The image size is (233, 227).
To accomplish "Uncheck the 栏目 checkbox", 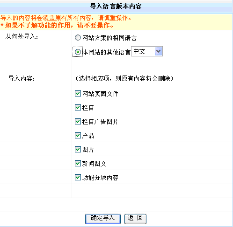I will 78,108.
